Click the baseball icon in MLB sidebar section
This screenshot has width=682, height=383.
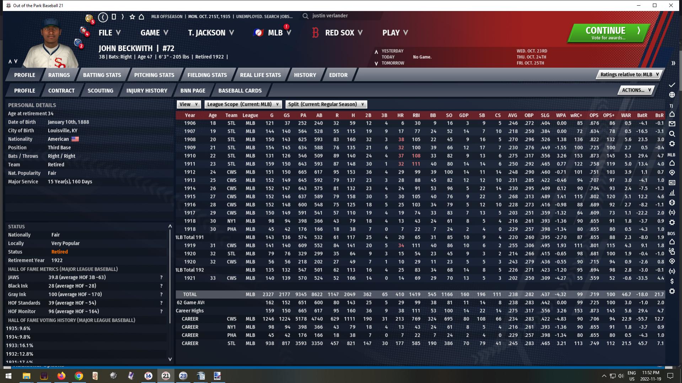(x=672, y=202)
